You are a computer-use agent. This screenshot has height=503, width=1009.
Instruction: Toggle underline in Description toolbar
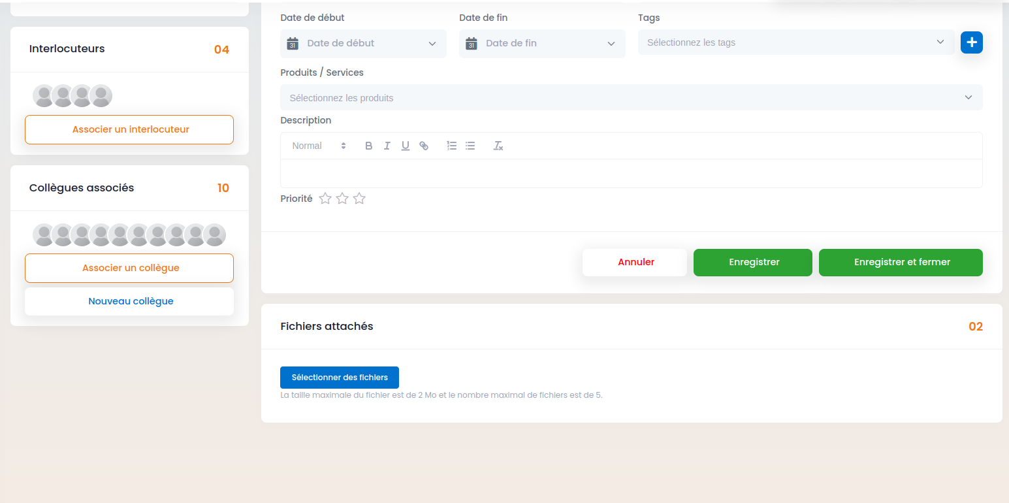(x=405, y=146)
